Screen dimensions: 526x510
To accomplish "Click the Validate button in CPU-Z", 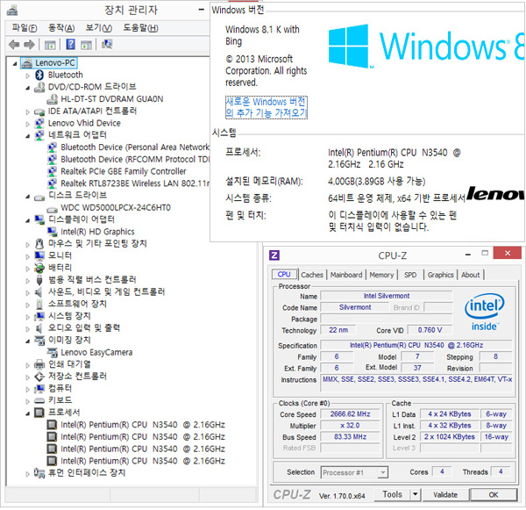I will click(445, 494).
